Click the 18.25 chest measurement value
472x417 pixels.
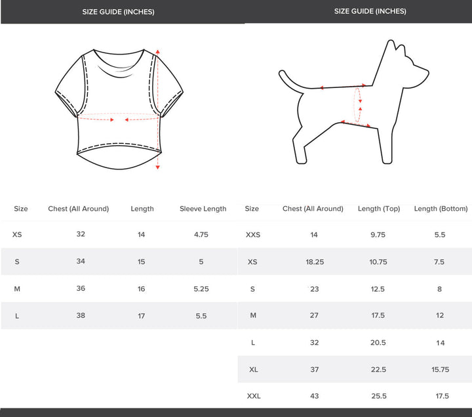(315, 262)
